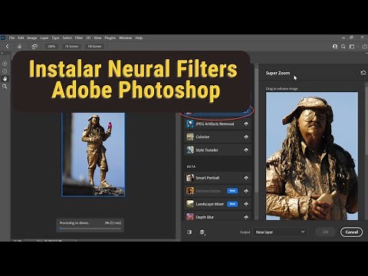The image size is (368, 276).
Task: Click the JPEG Artifacts Removal filter icon
Action: [x=190, y=123]
